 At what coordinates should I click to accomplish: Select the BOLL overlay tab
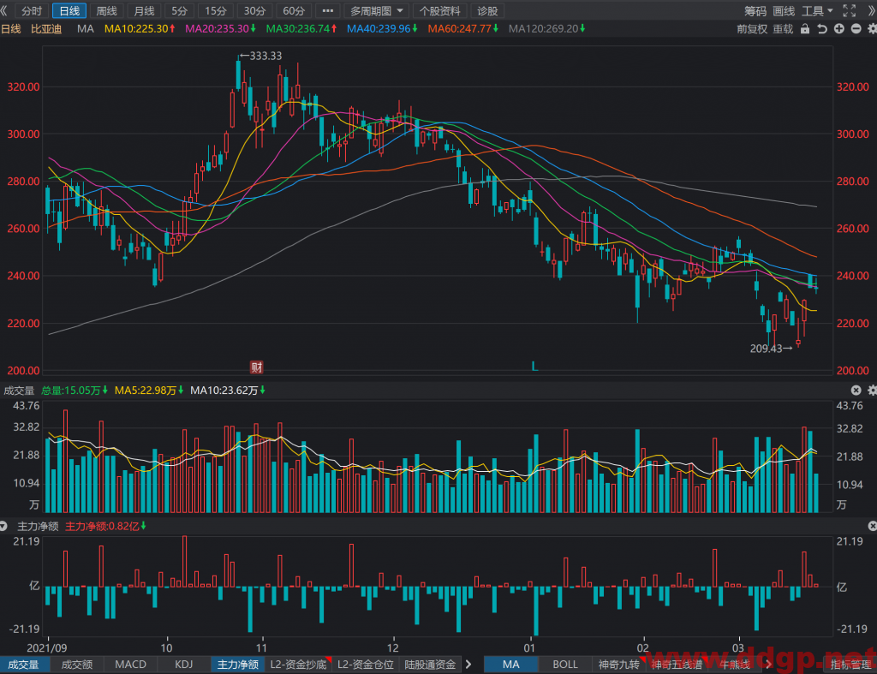tap(565, 664)
